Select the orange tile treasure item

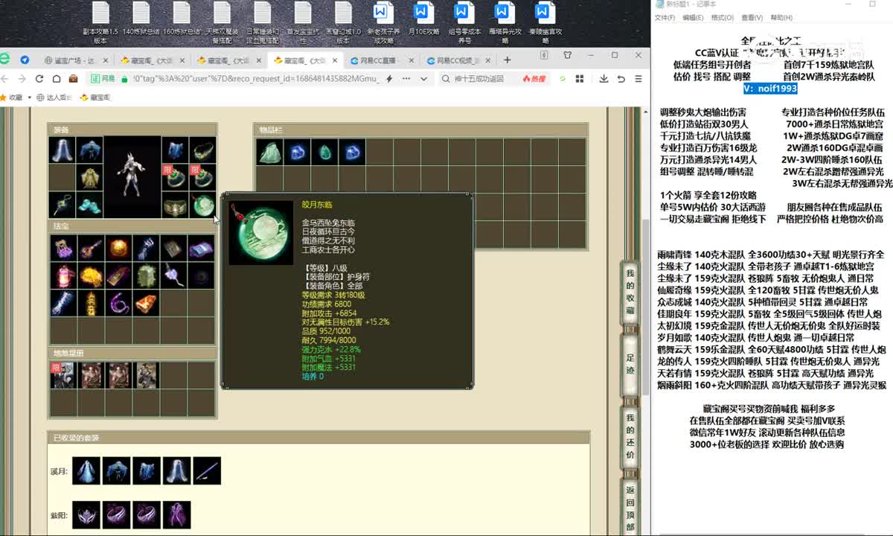(x=146, y=303)
